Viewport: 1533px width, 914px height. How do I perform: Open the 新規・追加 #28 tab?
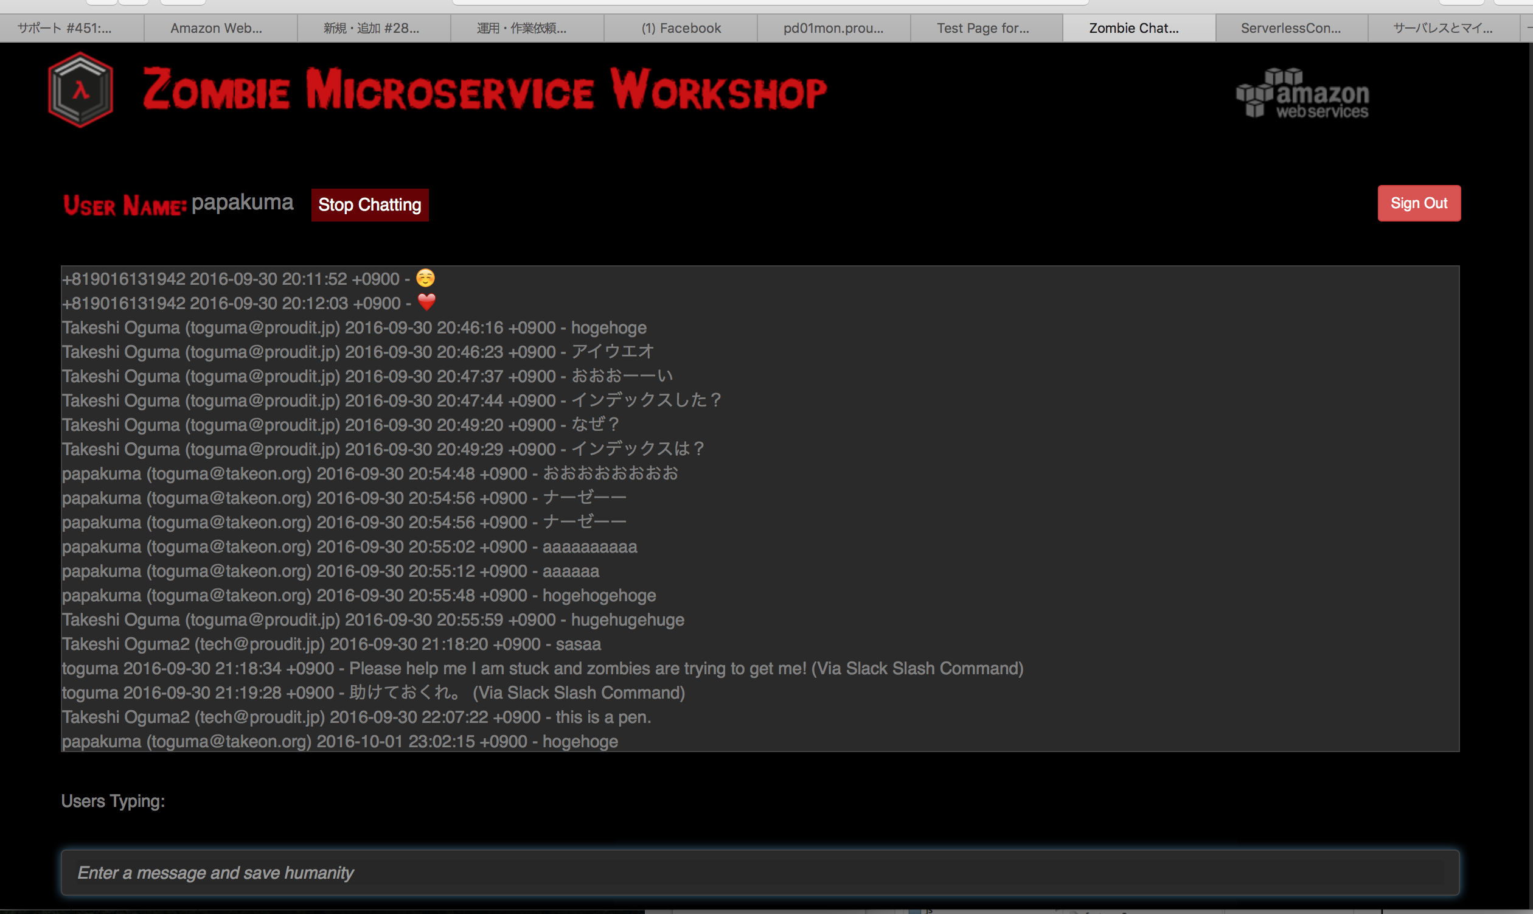point(371,29)
